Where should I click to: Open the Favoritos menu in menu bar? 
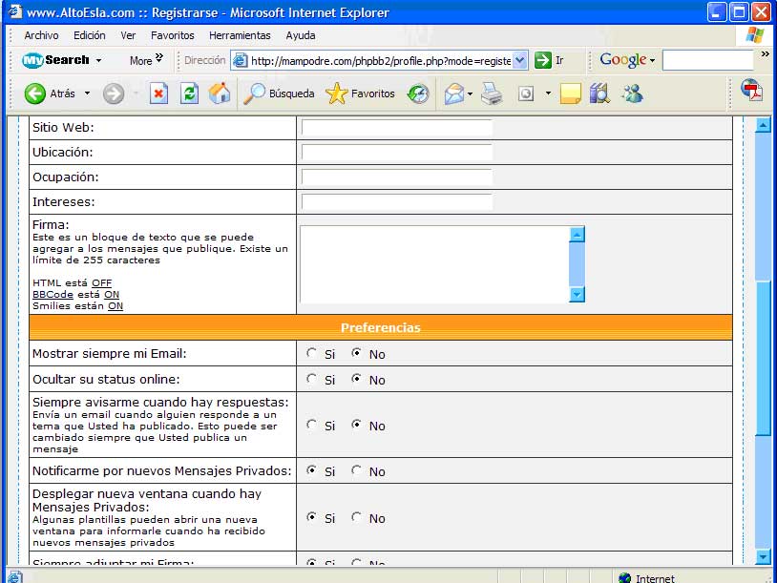click(x=172, y=35)
